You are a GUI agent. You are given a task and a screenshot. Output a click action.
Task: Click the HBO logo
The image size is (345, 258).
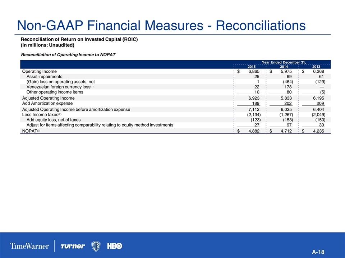coord(115,246)
